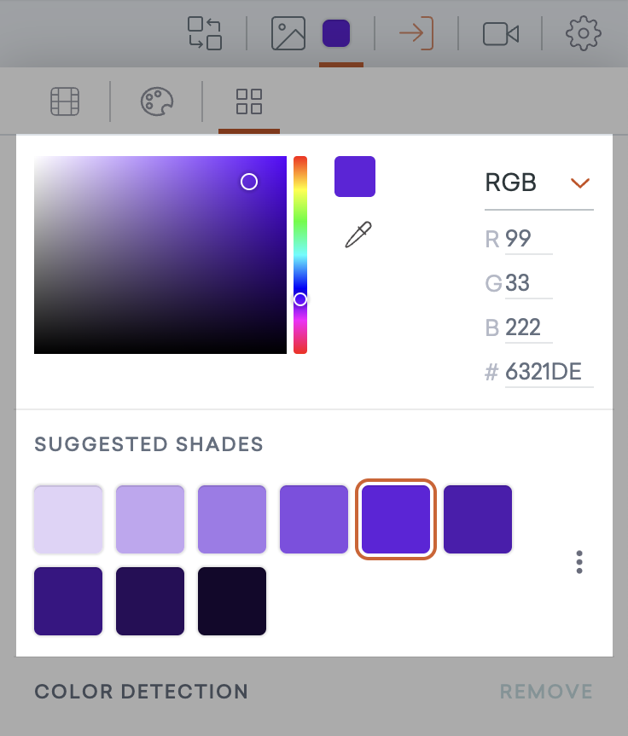Click the hex value 6321DE field

point(548,372)
